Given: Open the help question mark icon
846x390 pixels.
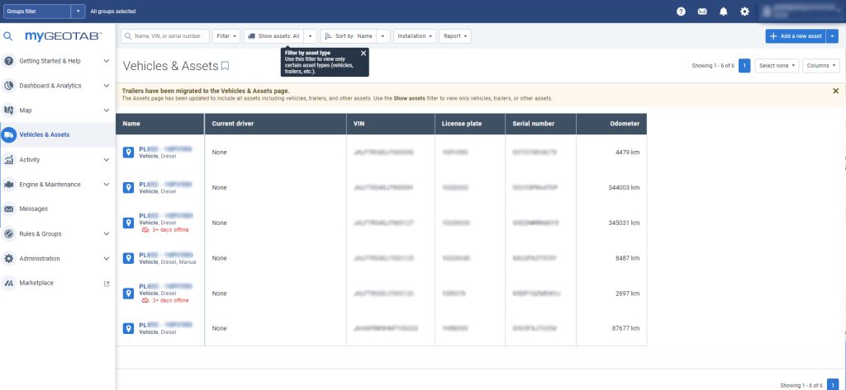Looking at the screenshot, I should pos(681,12).
